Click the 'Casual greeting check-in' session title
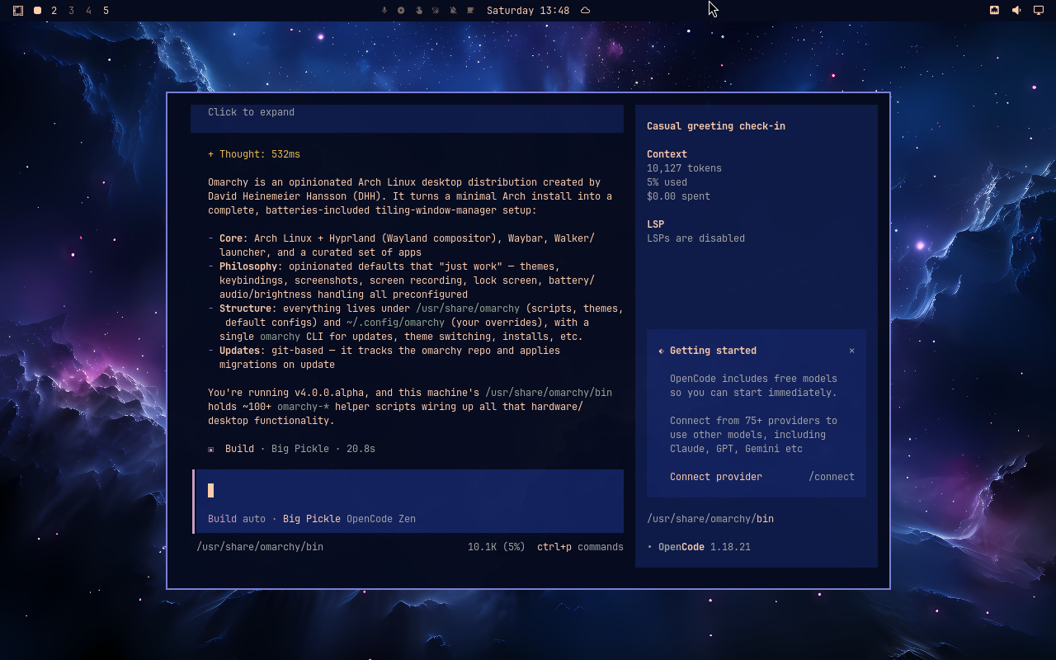This screenshot has width=1056, height=660. tap(716, 126)
